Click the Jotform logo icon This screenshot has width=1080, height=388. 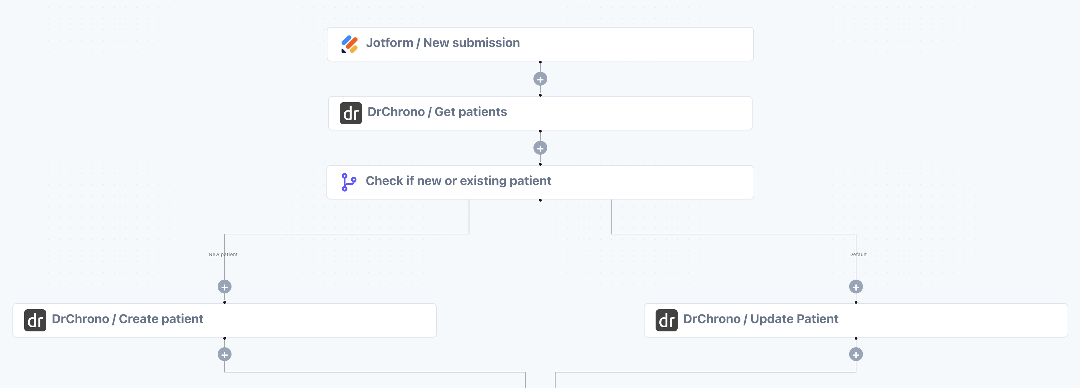pos(349,44)
